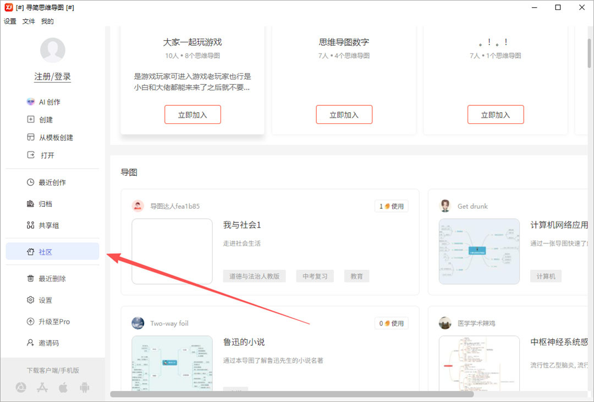Select 社区 text in the sidebar
The height and width of the screenshot is (402, 594).
[x=46, y=252]
